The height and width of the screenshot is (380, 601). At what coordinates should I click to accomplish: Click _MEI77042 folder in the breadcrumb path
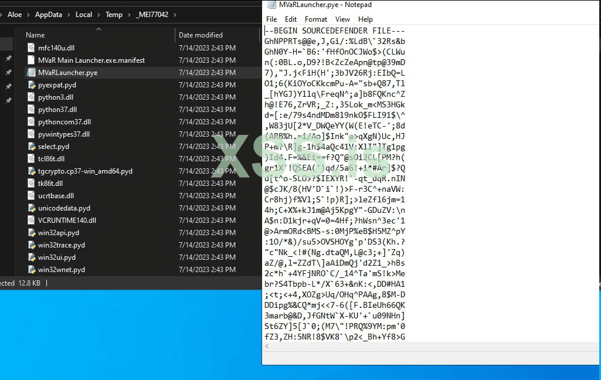click(152, 15)
